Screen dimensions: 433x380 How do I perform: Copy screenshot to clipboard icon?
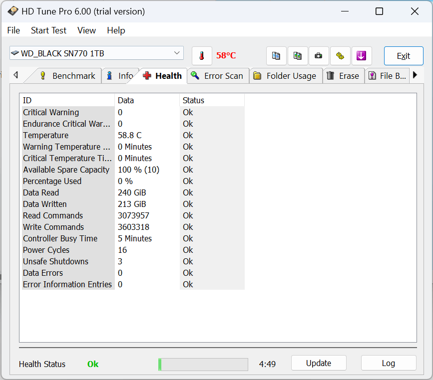(298, 56)
